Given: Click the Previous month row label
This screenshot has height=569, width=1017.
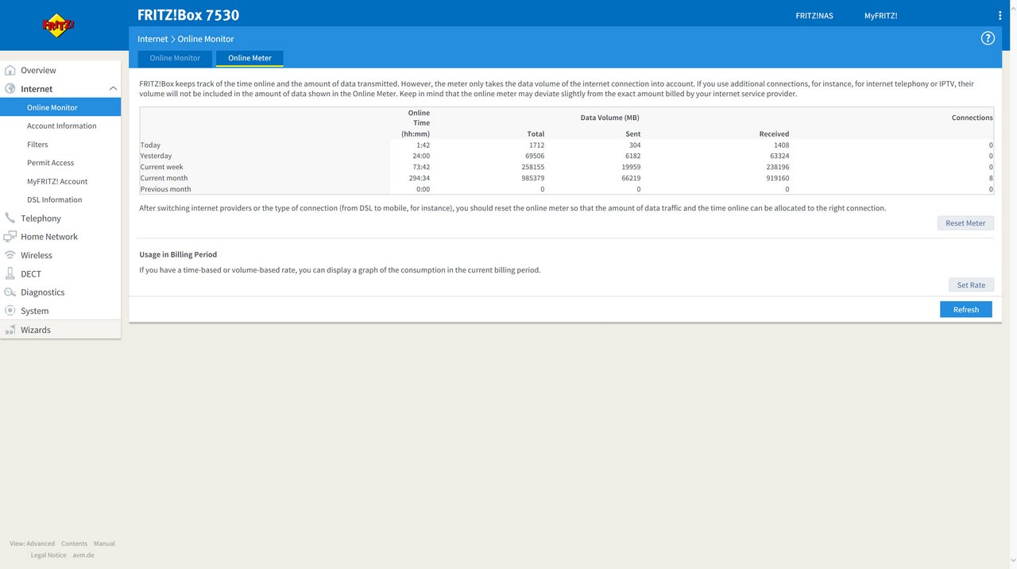Looking at the screenshot, I should pos(166,189).
